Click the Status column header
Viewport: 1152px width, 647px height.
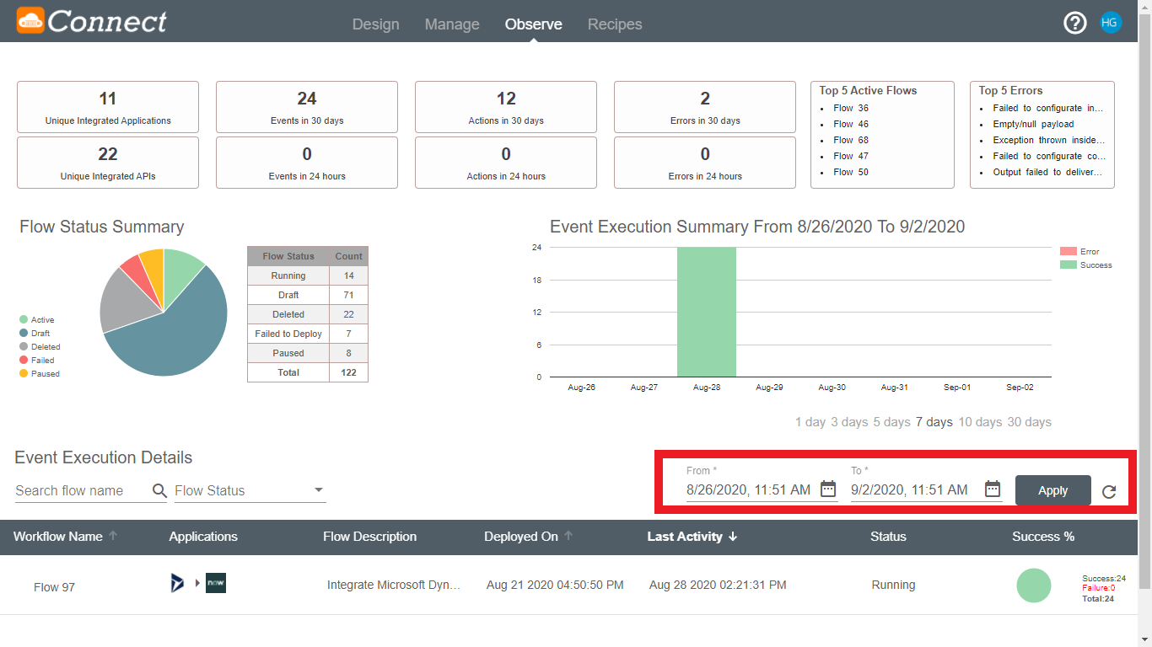point(888,537)
